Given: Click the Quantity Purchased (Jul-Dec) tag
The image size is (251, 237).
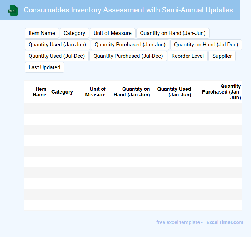Looking at the screenshot, I should click(x=128, y=56).
